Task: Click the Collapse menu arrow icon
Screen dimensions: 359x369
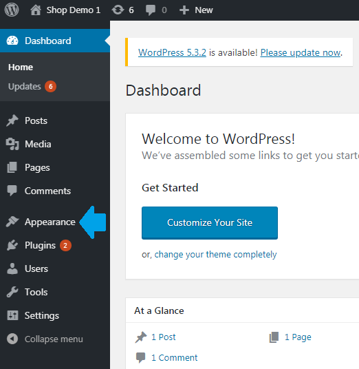Action: pos(12,339)
